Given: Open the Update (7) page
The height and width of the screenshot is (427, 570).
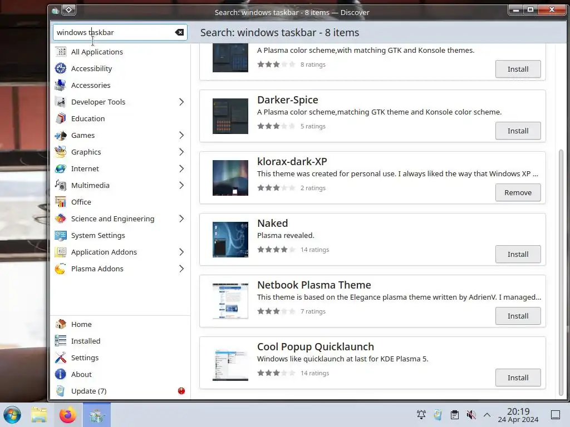Looking at the screenshot, I should 120,391.
